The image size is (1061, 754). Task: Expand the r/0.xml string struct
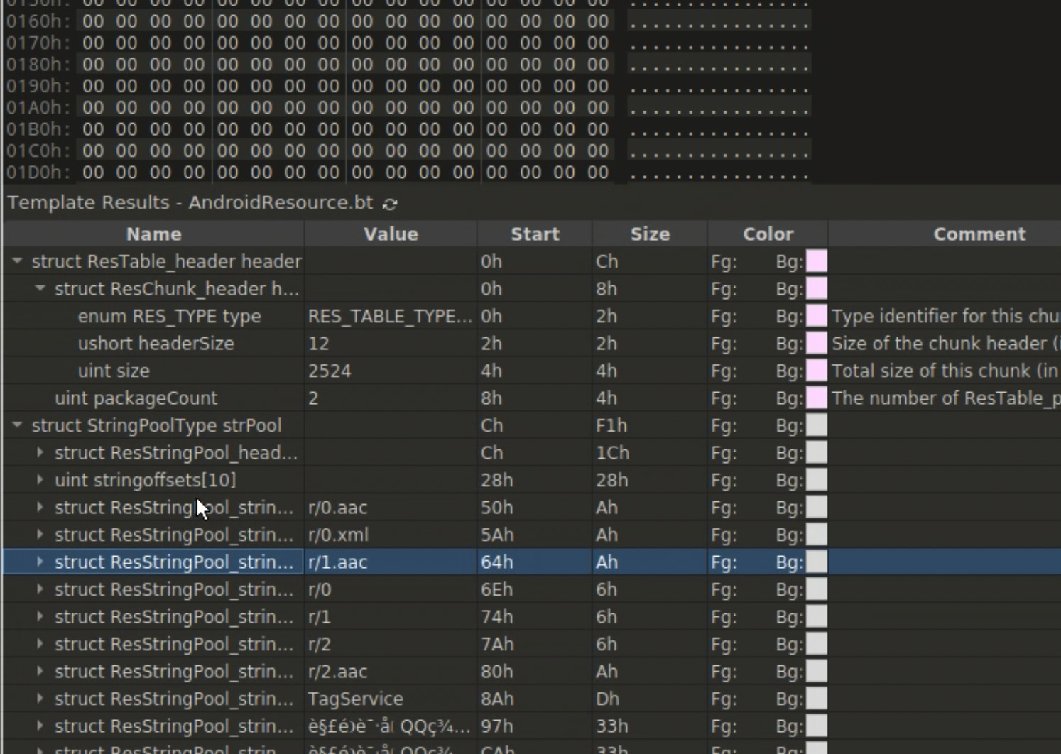40,535
